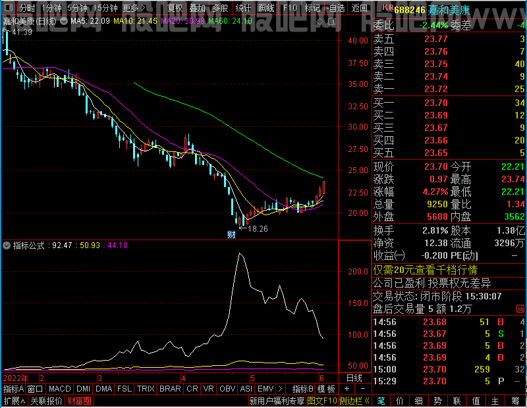Image resolution: width=527 pixels, height=408 pixels.
Task: Zoom out the chart with the − button
Action: (x=363, y=389)
